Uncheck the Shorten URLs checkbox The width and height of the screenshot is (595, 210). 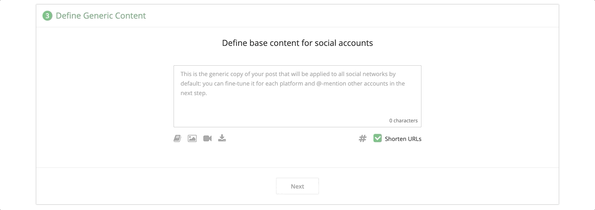coord(377,138)
